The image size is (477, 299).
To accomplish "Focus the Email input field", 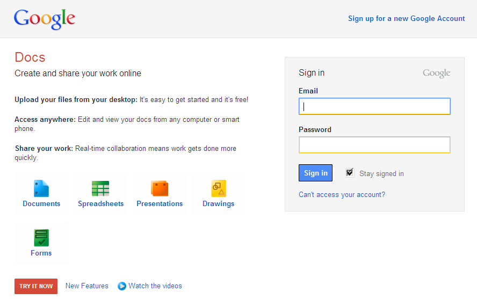I will [x=374, y=106].
